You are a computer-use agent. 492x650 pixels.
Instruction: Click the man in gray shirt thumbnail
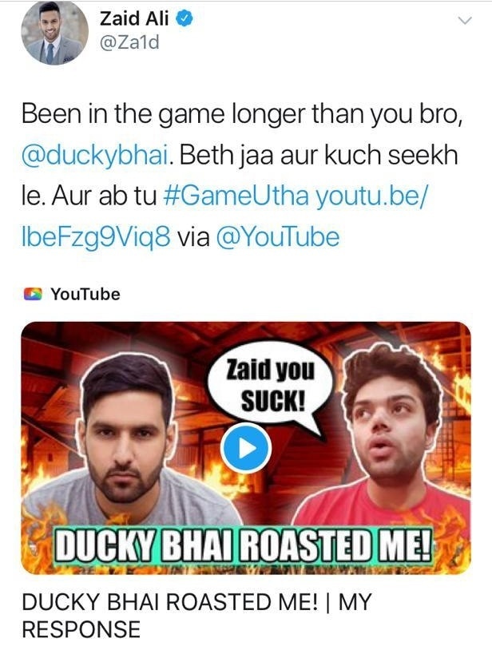tap(129, 443)
